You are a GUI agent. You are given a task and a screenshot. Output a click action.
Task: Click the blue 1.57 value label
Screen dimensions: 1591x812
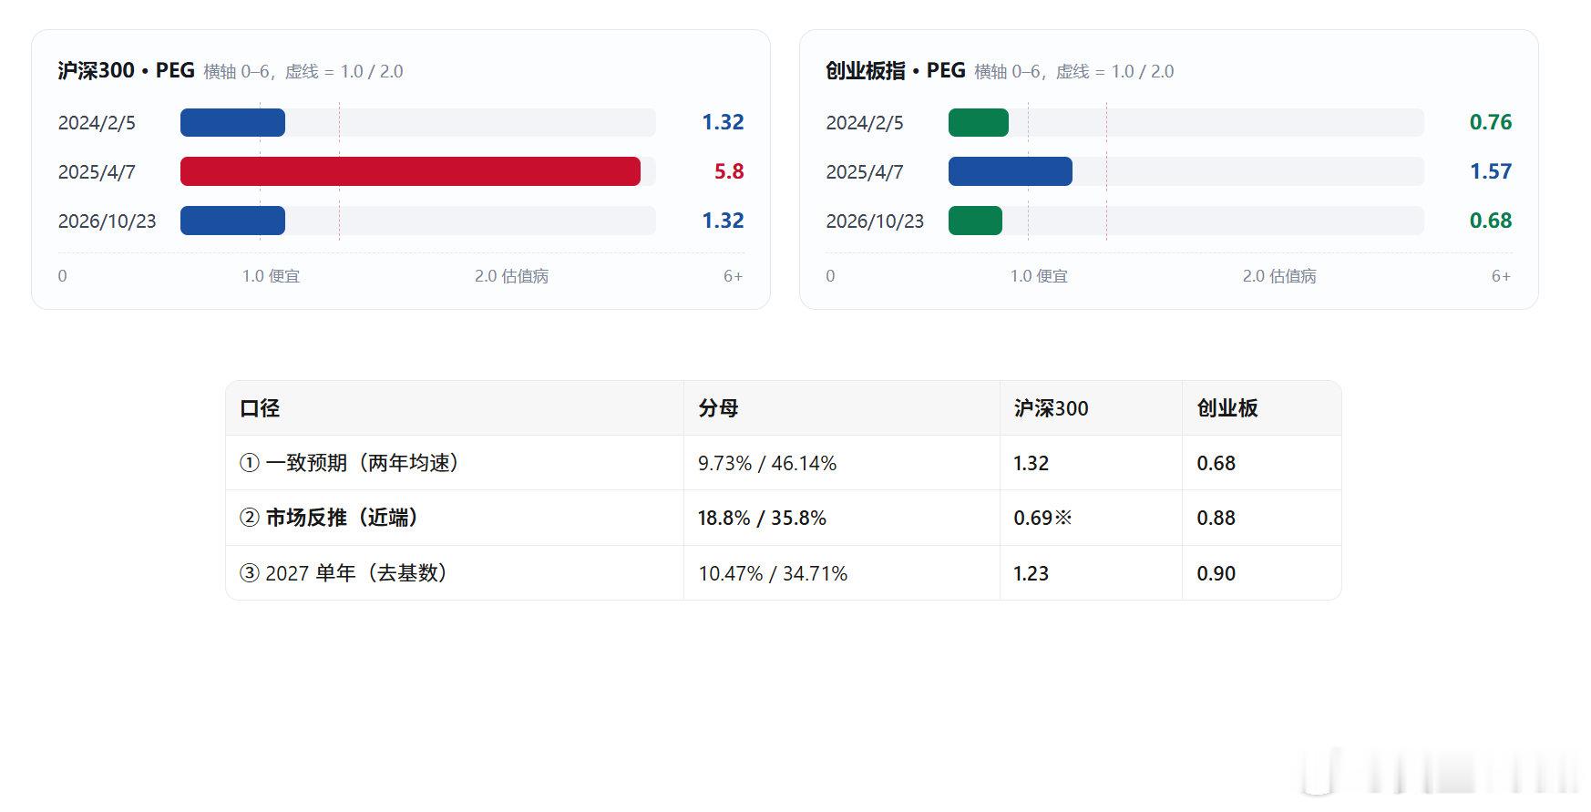(1491, 171)
